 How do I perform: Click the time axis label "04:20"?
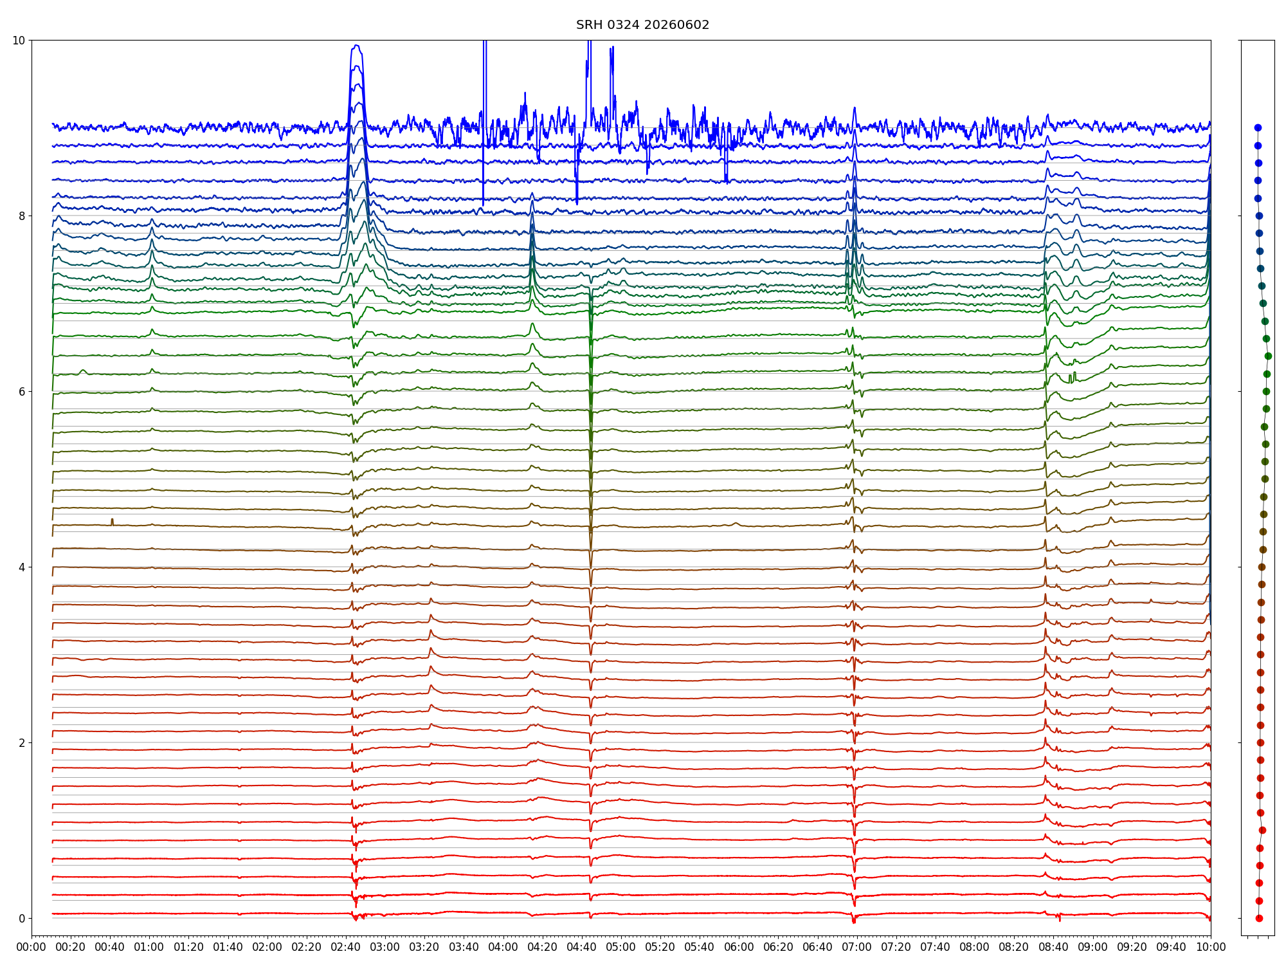tap(543, 948)
